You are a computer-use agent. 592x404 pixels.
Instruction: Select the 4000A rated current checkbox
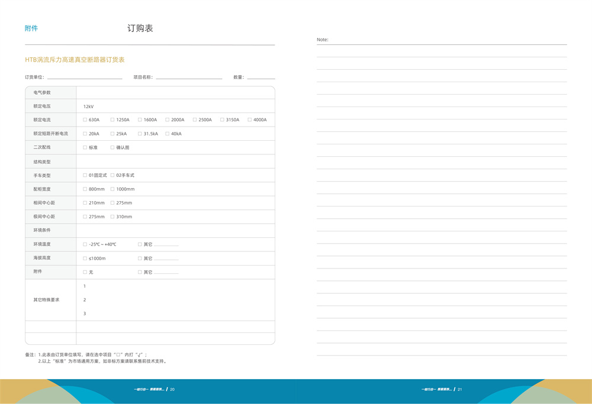point(250,119)
